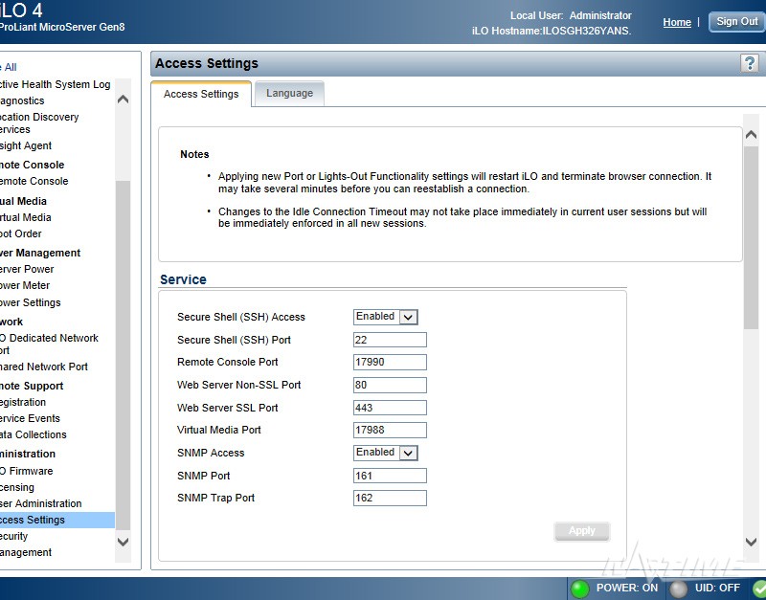Click the Remote Support section heading
Image resolution: width=766 pixels, height=600 pixels.
32,386
